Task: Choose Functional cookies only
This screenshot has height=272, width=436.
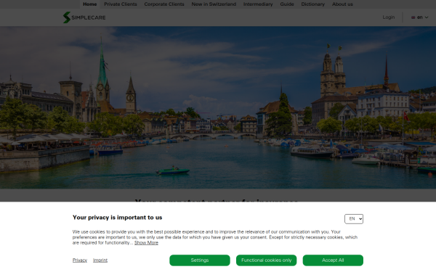Action: point(267,260)
